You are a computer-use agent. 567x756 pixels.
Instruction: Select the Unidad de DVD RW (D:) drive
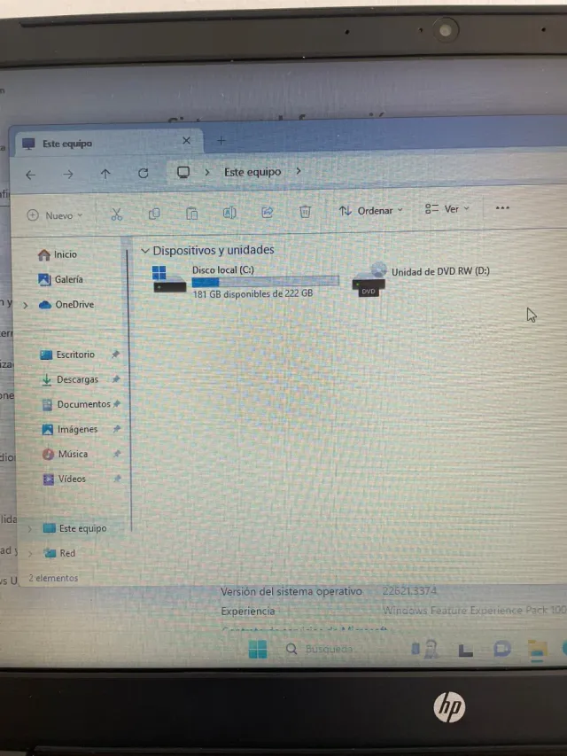pos(421,280)
